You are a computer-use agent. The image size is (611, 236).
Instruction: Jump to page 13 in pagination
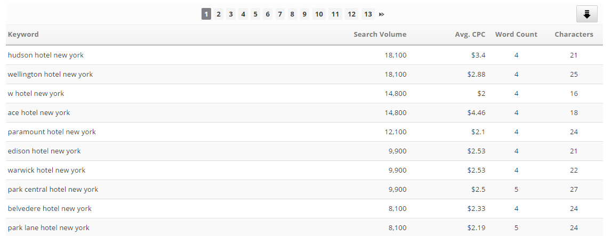click(368, 14)
